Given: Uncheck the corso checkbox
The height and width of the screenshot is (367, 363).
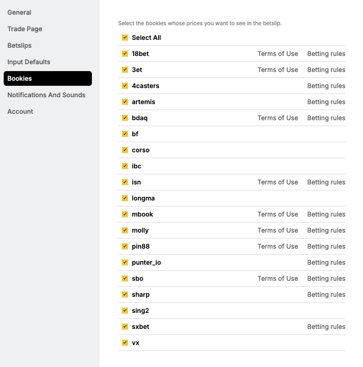Looking at the screenshot, I should pos(125,150).
